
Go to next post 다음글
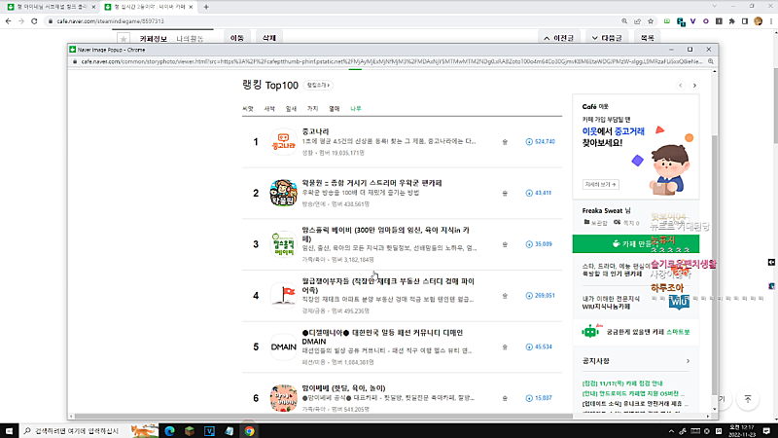coord(607,38)
